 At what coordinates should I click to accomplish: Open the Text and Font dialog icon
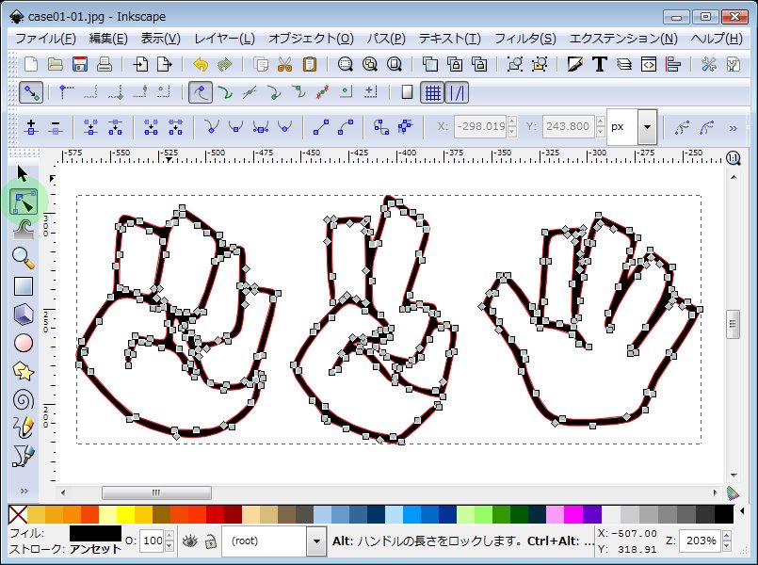(x=600, y=64)
